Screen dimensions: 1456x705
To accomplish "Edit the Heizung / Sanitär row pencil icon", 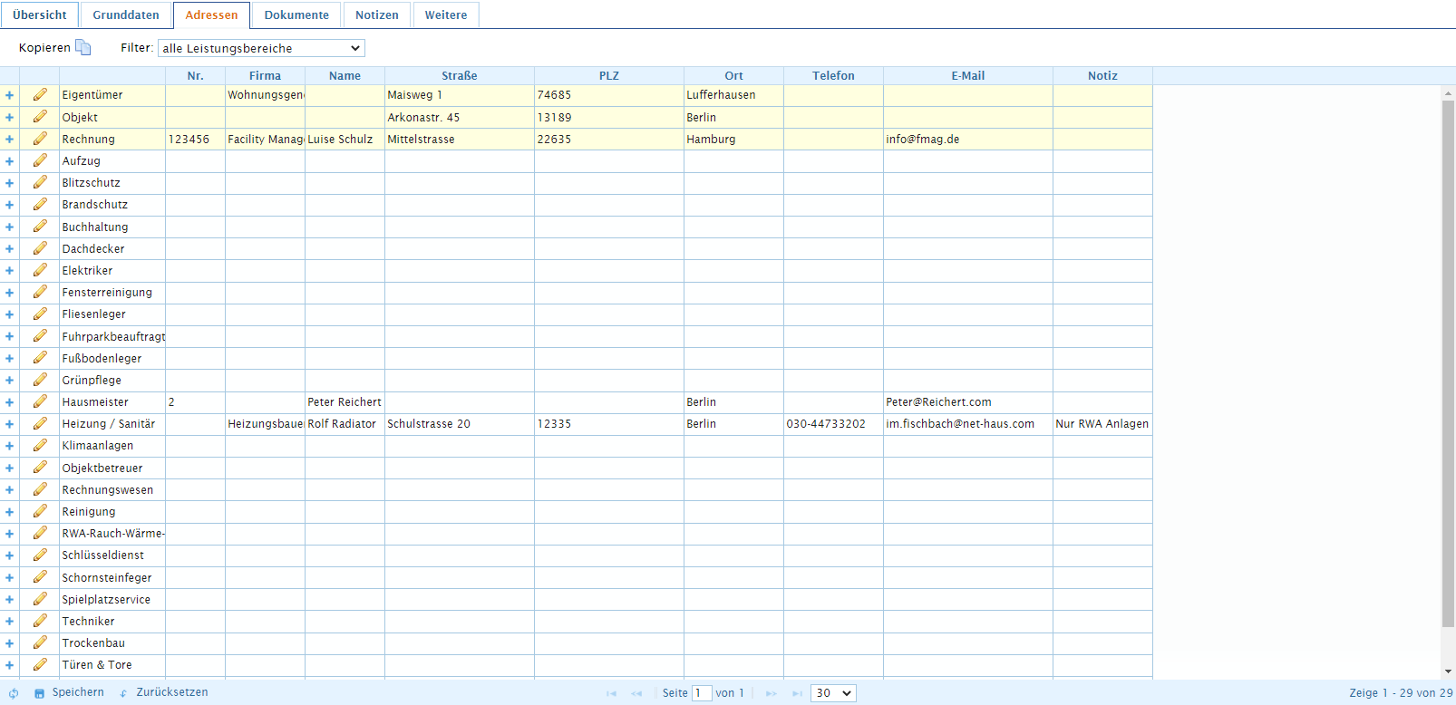I will 40,423.
